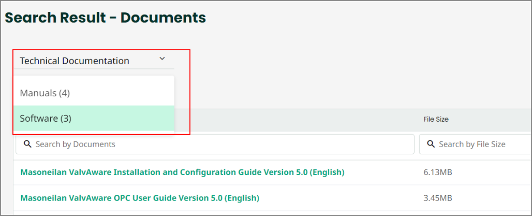The height and width of the screenshot is (216, 532).
Task: Click the magnifier icon in Search by Documents
Action: 27,144
